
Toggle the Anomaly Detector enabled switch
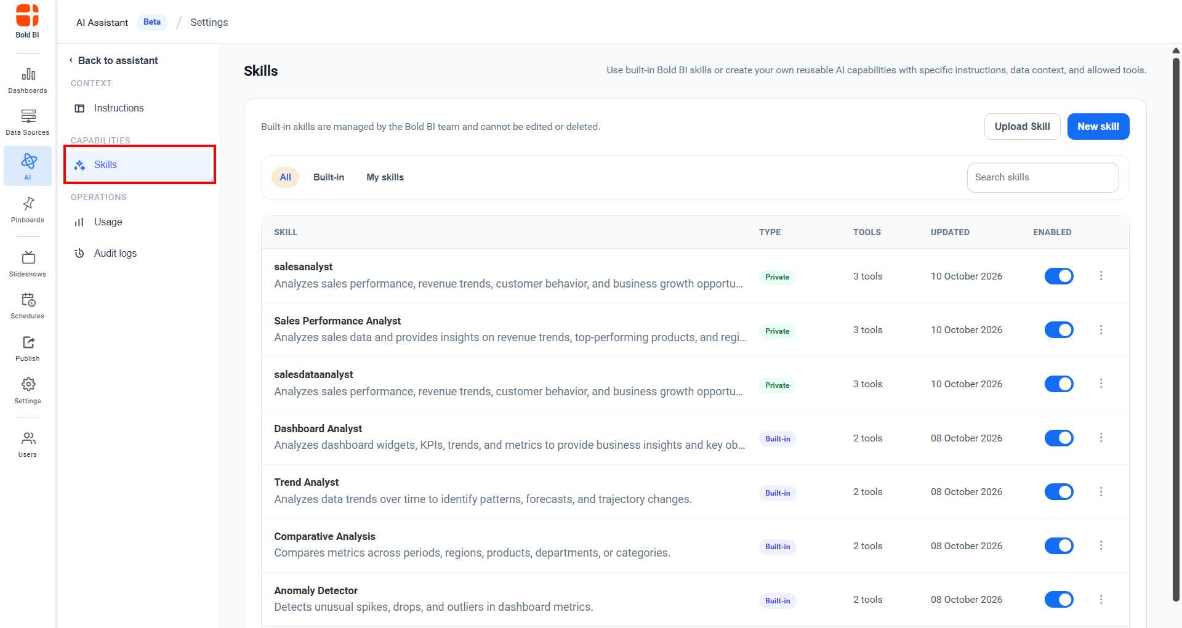tap(1059, 600)
